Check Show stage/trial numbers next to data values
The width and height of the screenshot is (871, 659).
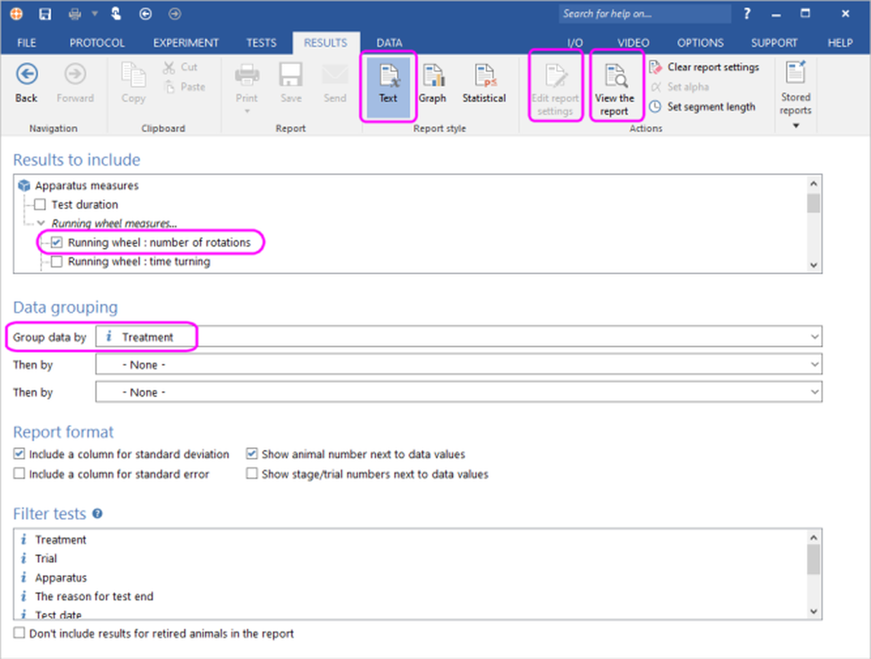click(x=252, y=474)
